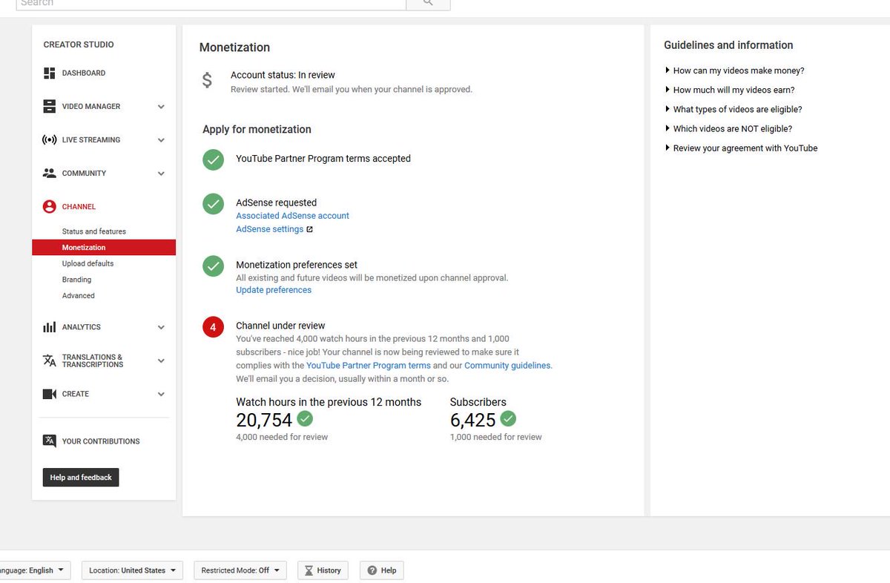This screenshot has height=583, width=890.
Task: Expand the Analytics section chevron
Action: tap(161, 327)
